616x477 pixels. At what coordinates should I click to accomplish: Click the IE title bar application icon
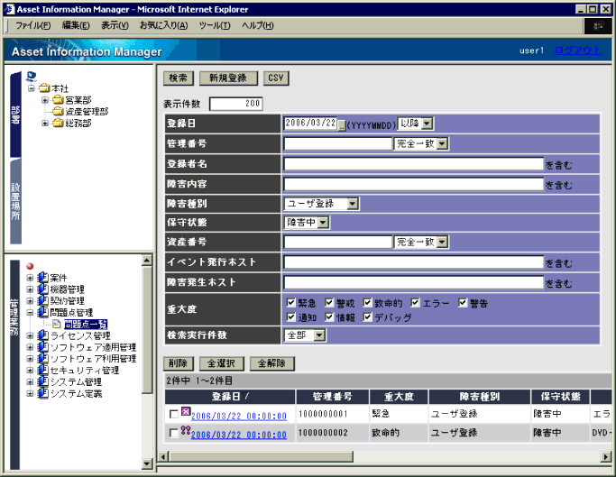tap(9, 9)
